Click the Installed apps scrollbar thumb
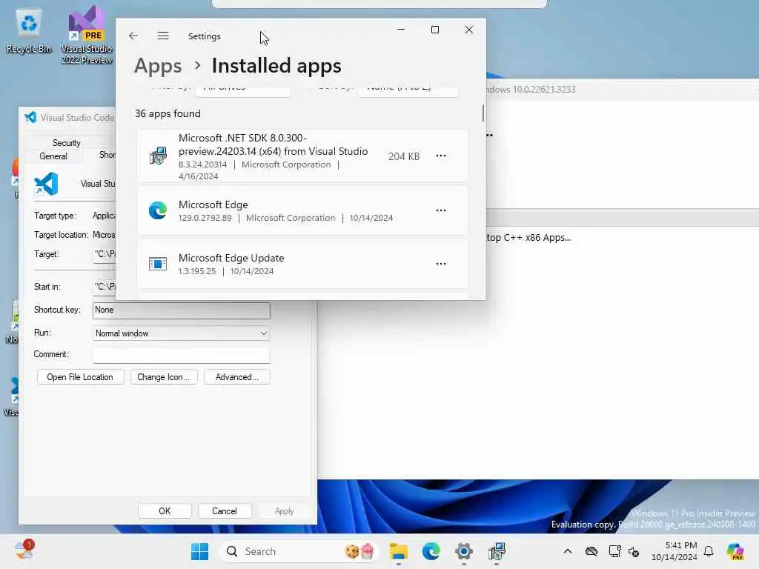Screen dimensions: 759x569 click(483, 113)
